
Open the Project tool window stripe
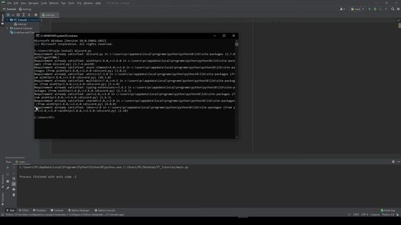click(3, 19)
